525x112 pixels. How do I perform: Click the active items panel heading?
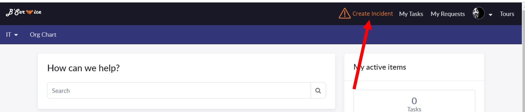click(380, 67)
